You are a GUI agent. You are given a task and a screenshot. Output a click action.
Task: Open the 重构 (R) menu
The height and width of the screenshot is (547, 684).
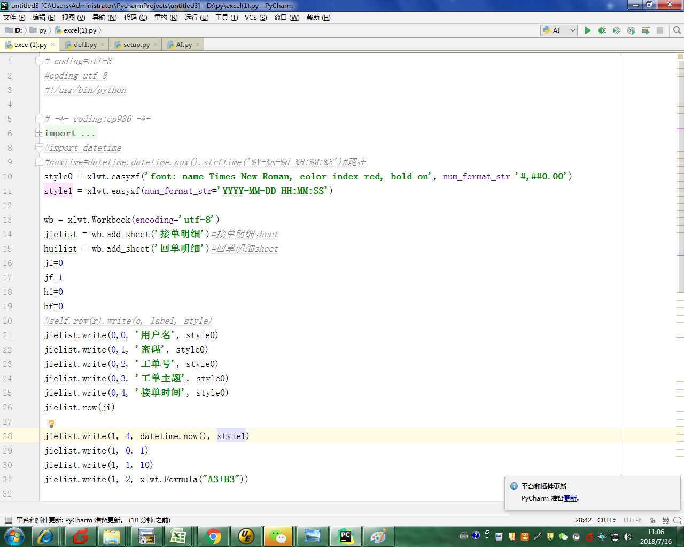click(166, 18)
